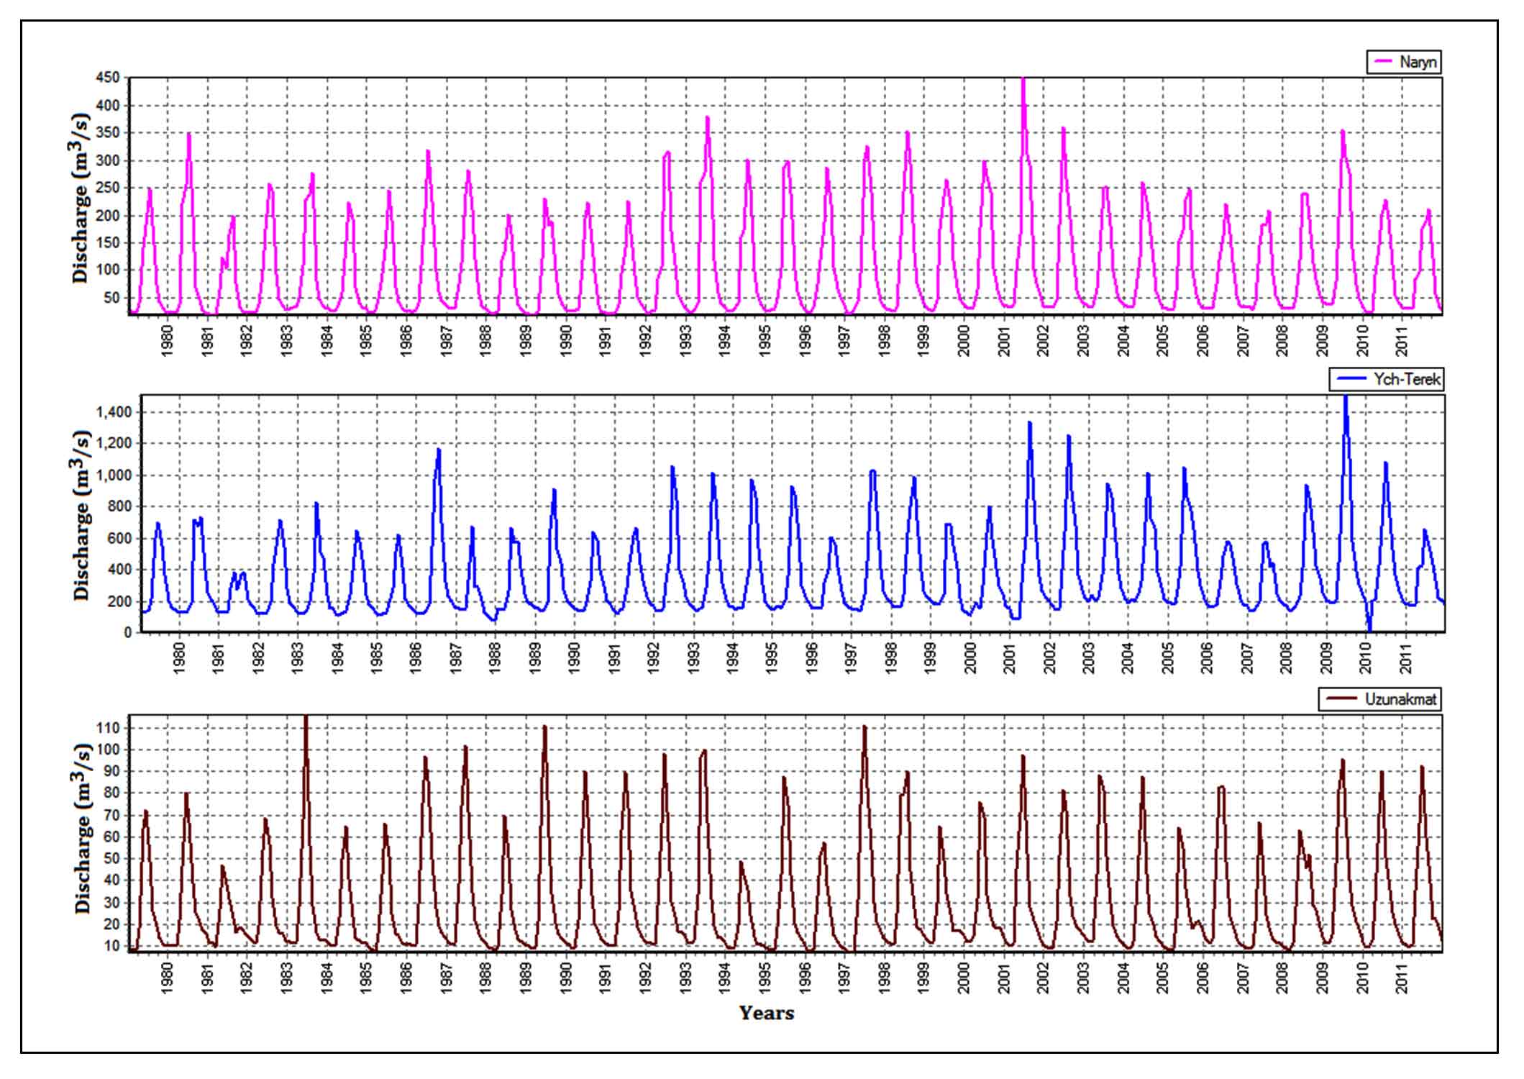The height and width of the screenshot is (1079, 1524).
Task: Click the 2000 label under Ych-Terek chart
Action: (x=971, y=657)
